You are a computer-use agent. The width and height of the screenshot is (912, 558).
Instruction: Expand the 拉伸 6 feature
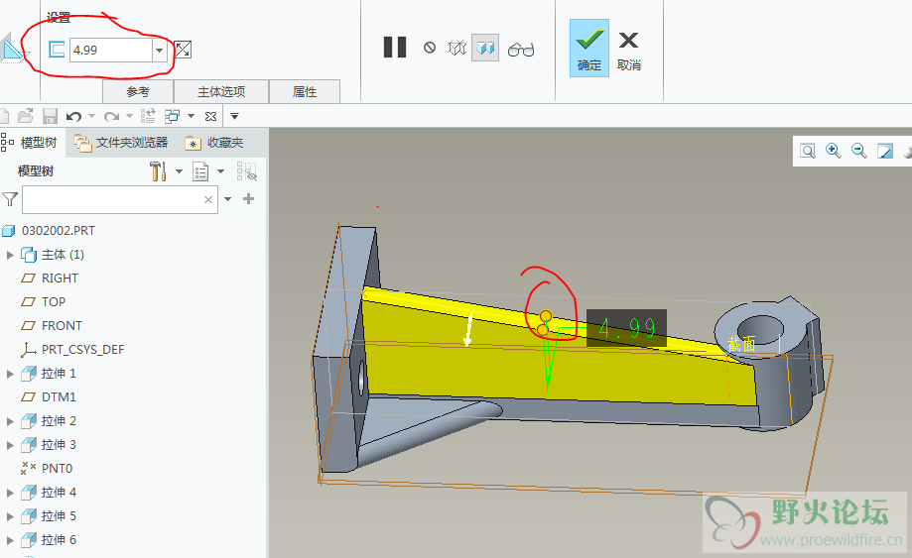click(10, 540)
